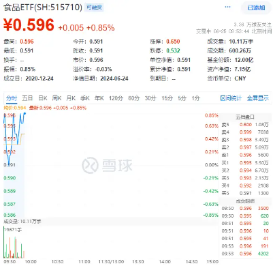
Task: Click the 跌停 0.532 value
Action: [x=173, y=50]
